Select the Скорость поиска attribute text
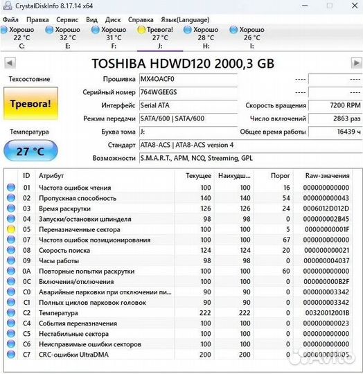The height and width of the screenshot is (374, 363). coord(64,251)
